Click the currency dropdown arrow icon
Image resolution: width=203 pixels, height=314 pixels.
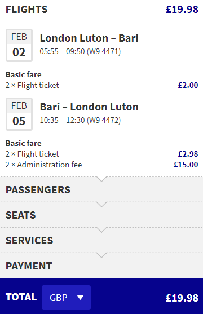click(x=81, y=298)
